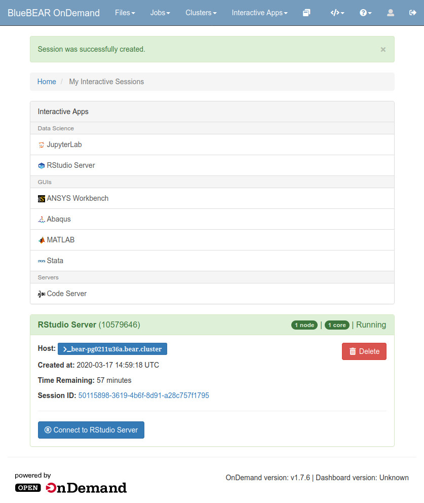Click the Open OnDemand logo in footer

coord(71,488)
